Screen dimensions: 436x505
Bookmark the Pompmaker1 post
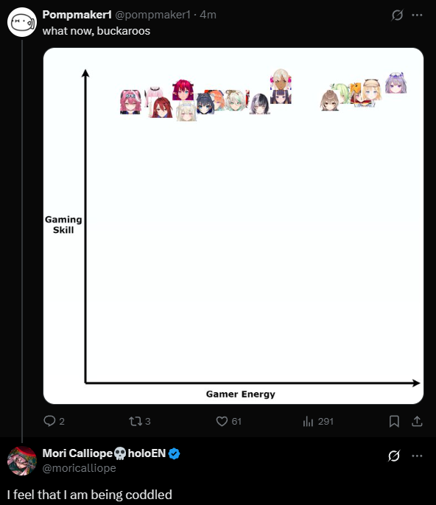point(394,421)
